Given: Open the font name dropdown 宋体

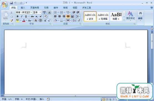Looking at the screenshot, I should pyautogui.click(x=31, y=13).
